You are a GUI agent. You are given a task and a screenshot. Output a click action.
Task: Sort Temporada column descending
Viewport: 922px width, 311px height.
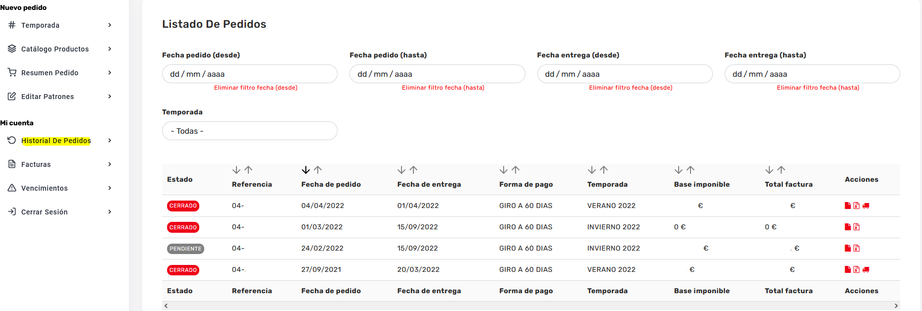click(x=591, y=170)
